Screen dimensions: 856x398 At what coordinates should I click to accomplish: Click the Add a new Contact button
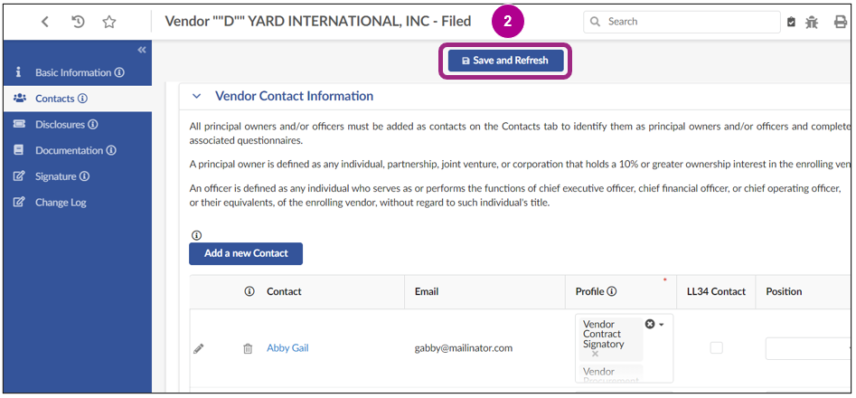(x=245, y=253)
